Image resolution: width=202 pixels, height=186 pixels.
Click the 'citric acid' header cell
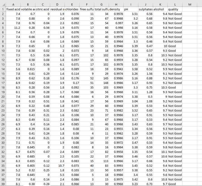pyautogui.click(x=43, y=9)
